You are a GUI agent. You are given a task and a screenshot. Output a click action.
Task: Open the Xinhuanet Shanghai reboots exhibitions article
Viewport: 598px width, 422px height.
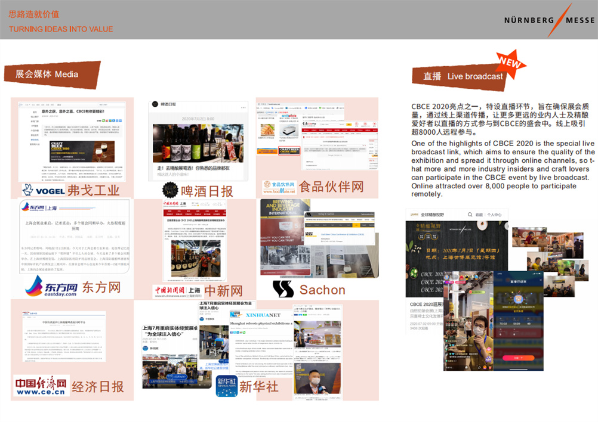point(260,343)
